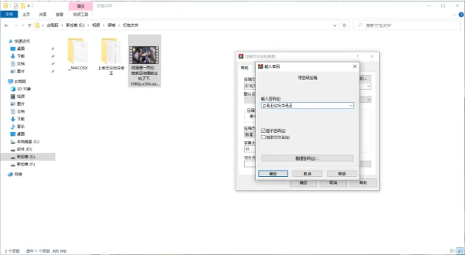
Task: Expand the ribbon with the chevron
Action: tap(454, 14)
